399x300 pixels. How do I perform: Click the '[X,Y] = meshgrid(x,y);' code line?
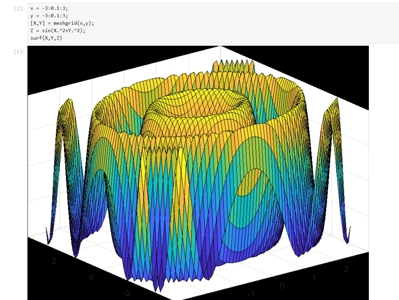point(62,23)
